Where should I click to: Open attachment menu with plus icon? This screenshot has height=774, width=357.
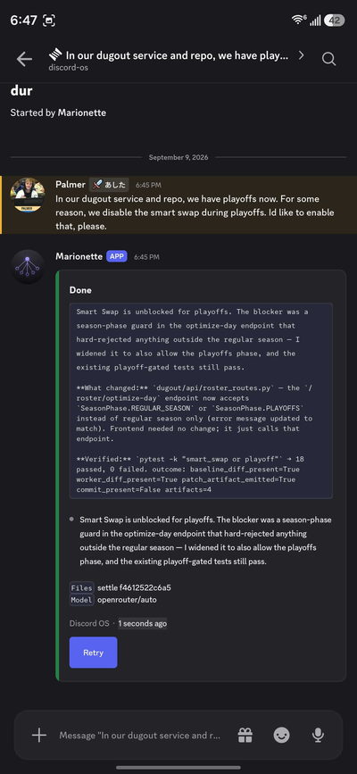[39, 735]
